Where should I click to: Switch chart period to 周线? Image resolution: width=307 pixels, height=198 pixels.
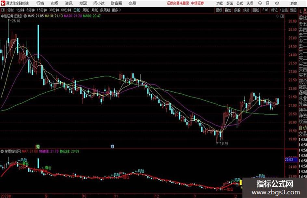[x=86, y=10]
